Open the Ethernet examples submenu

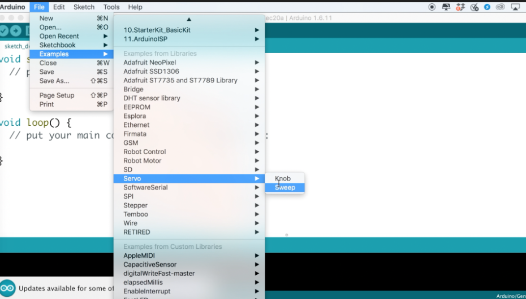point(189,125)
